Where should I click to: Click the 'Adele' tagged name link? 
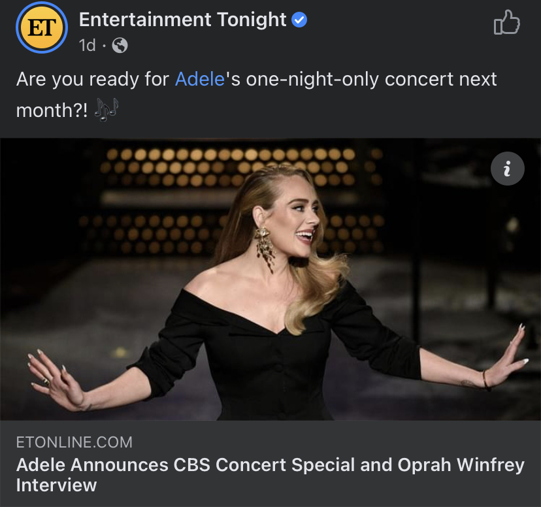pyautogui.click(x=200, y=79)
